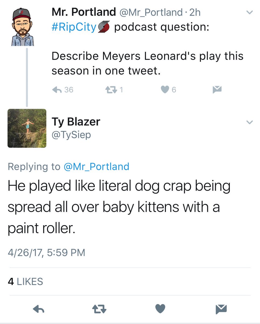The height and width of the screenshot is (324, 260).
Task: Like Ty Blazer's tweet with heart icon
Action: coord(160,309)
